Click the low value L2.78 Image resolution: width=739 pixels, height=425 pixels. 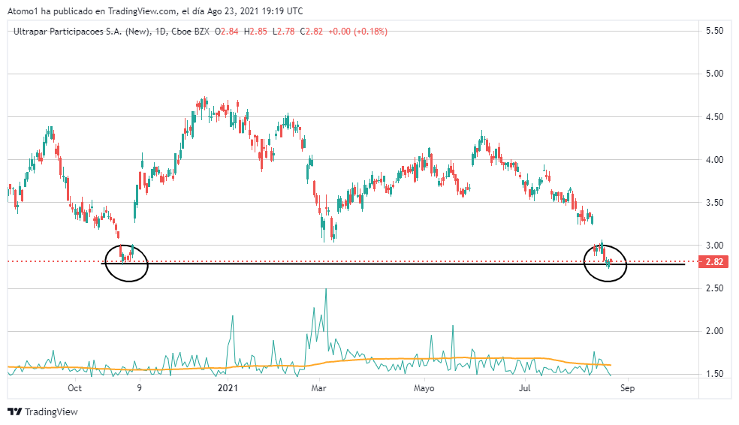(284, 32)
